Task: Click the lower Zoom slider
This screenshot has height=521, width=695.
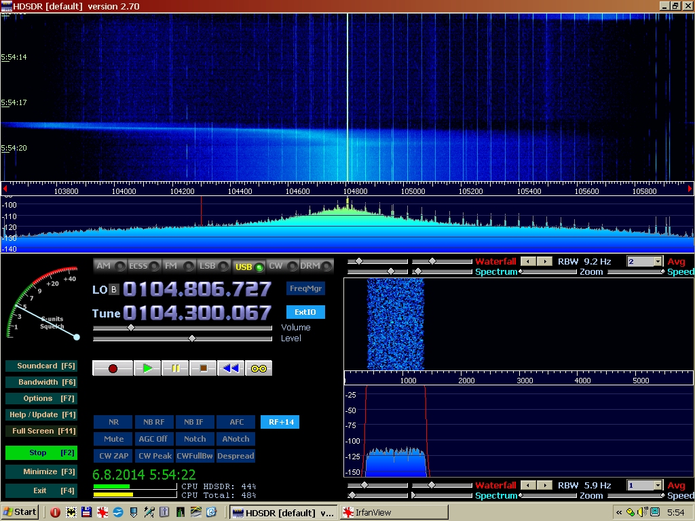Action: point(548,495)
